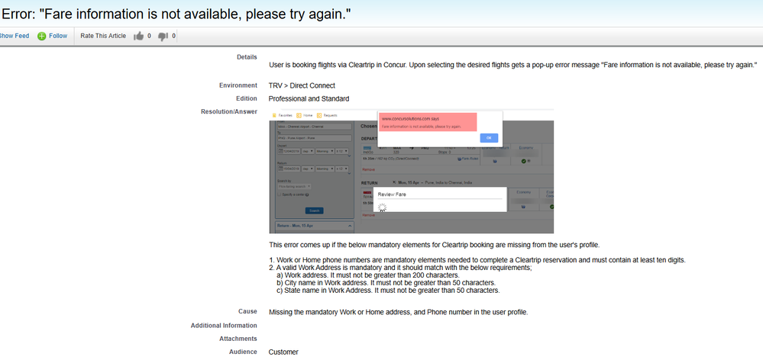Click the 'A valid Work Address is mandatory' line
Viewport: 763px width, 360px height.
click(x=401, y=268)
